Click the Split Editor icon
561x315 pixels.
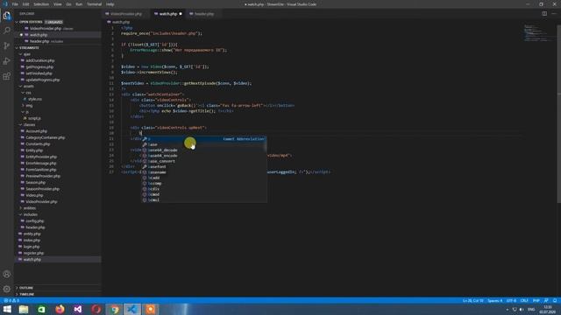click(544, 14)
